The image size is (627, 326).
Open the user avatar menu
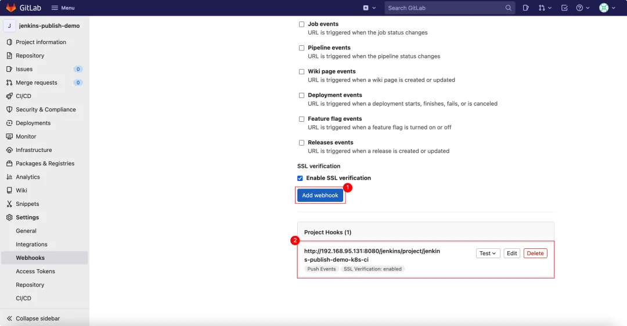[x=604, y=8]
